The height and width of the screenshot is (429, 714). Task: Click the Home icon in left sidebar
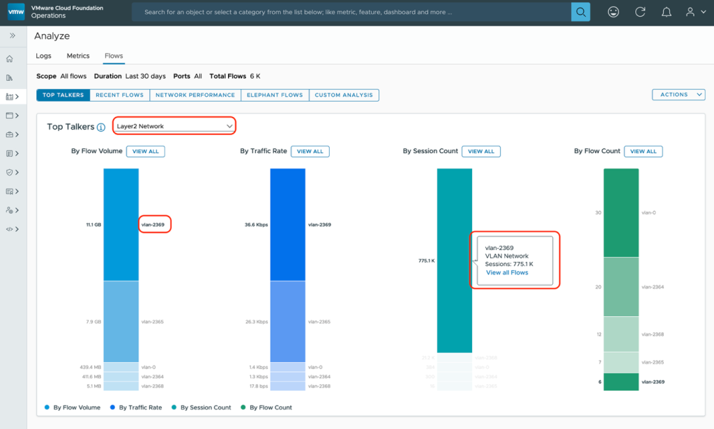click(x=10, y=59)
